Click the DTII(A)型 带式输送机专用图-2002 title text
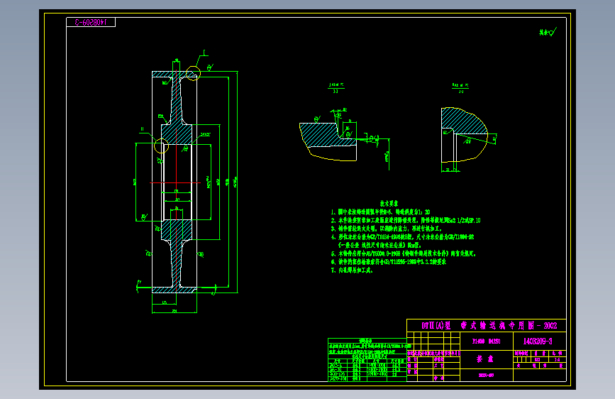The height and width of the screenshot is (399, 615). [489, 326]
